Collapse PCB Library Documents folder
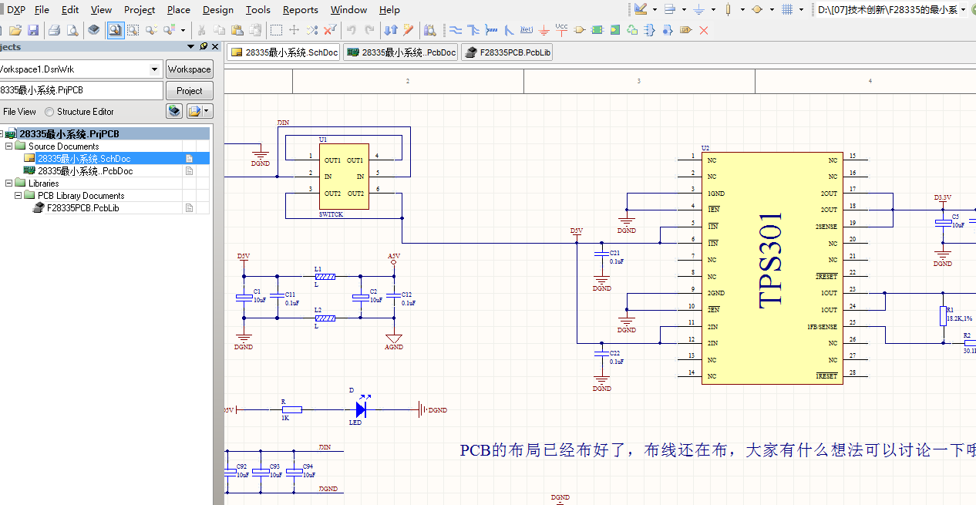This screenshot has height=505, width=976. coord(19,195)
